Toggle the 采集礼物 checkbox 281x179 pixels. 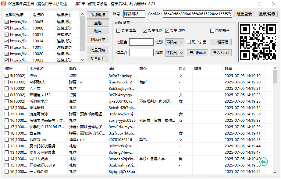click(145, 31)
